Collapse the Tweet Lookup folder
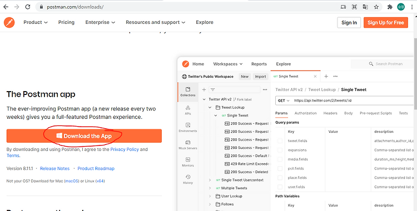The height and width of the screenshot is (211, 417). click(210, 107)
